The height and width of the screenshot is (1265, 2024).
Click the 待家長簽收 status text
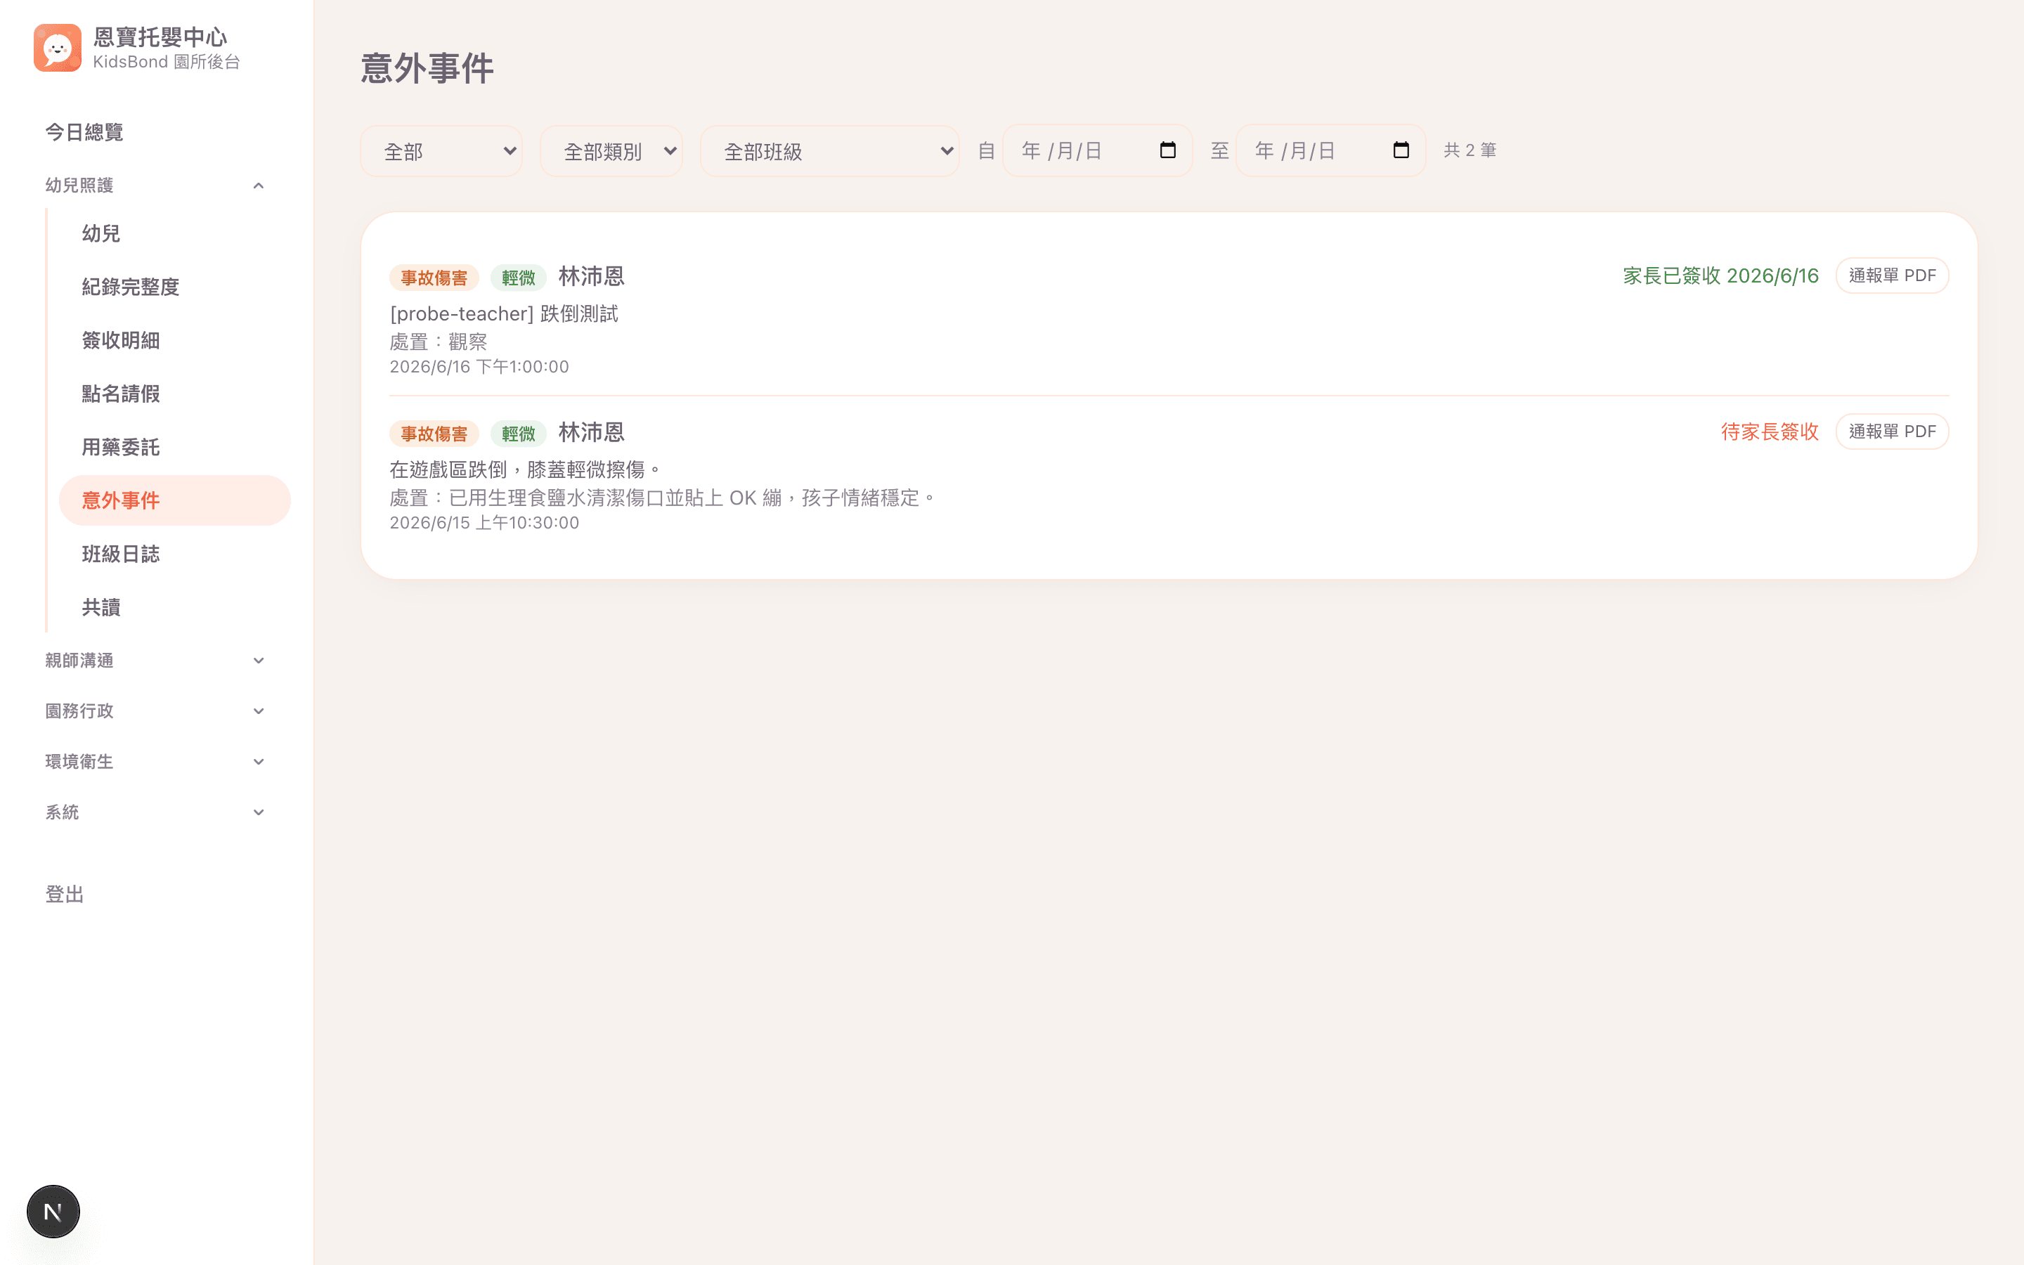[x=1770, y=432]
